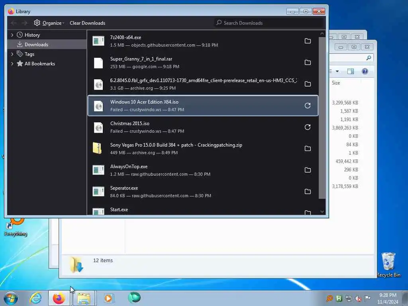Image resolution: width=408 pixels, height=306 pixels.
Task: Click the downloads list scroll-down arrow
Action: coord(322,212)
